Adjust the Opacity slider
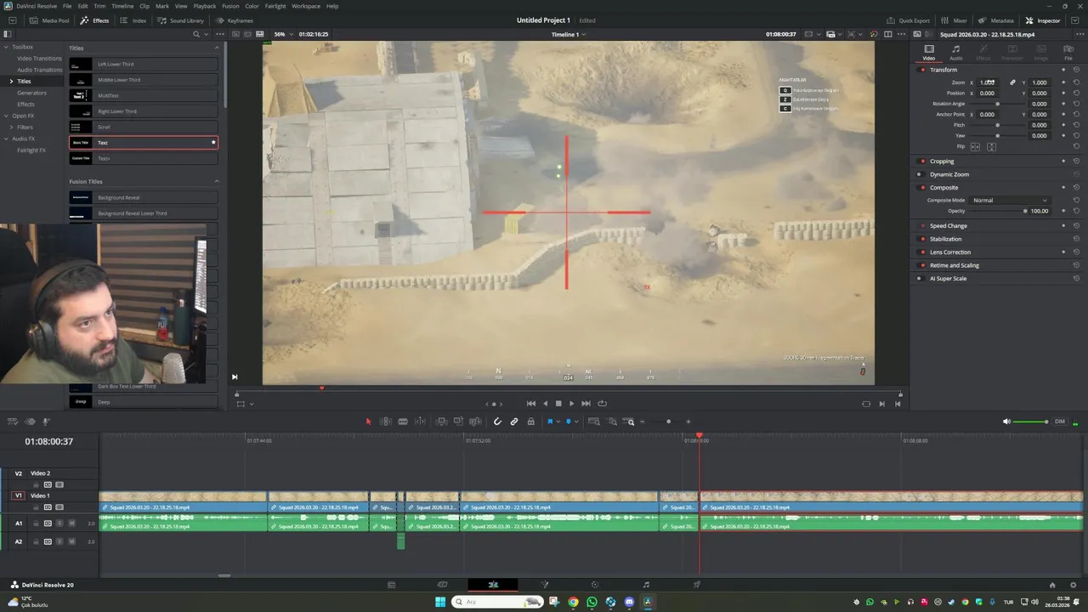The height and width of the screenshot is (612, 1088). tap(998, 211)
